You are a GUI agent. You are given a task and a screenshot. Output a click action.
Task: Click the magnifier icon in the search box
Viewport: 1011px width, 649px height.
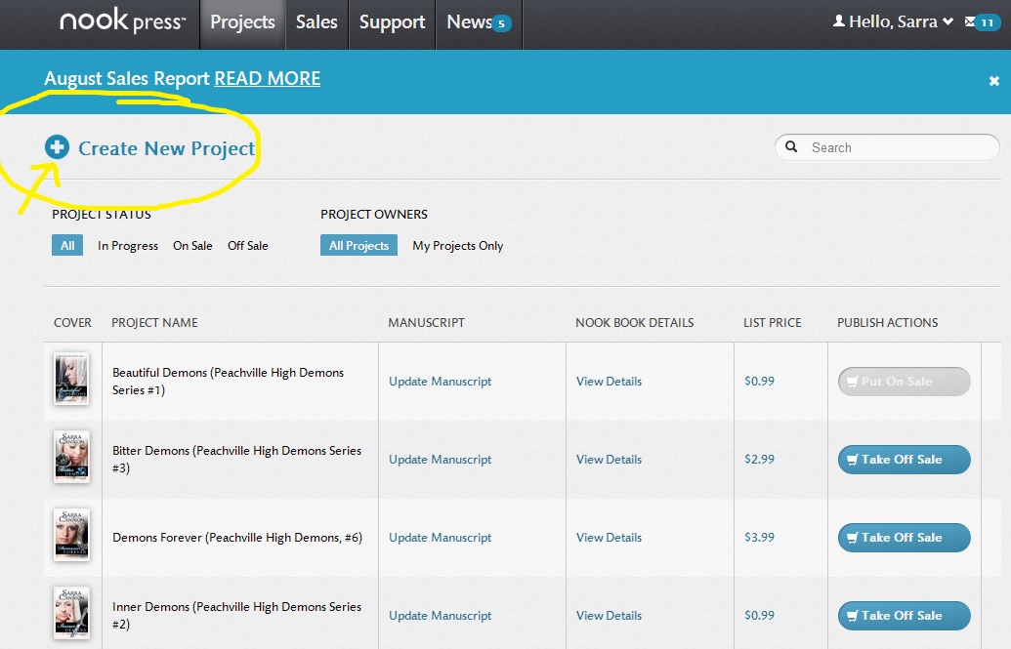point(791,147)
